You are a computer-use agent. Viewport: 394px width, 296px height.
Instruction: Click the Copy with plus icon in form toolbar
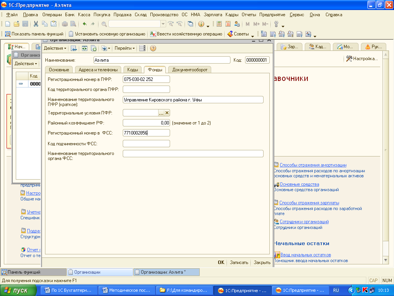93,48
